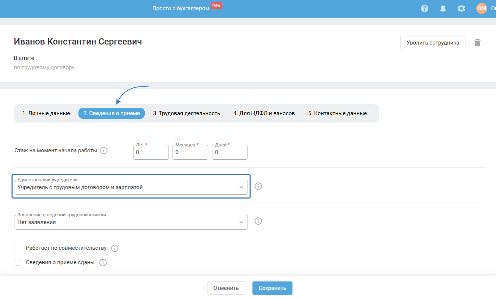
Task: Click 'Уволить сотрудника' button
Action: coord(433,43)
